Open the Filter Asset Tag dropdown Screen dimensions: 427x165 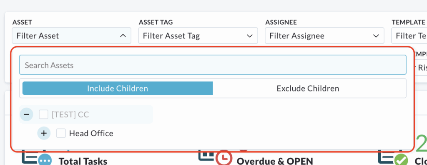198,36
